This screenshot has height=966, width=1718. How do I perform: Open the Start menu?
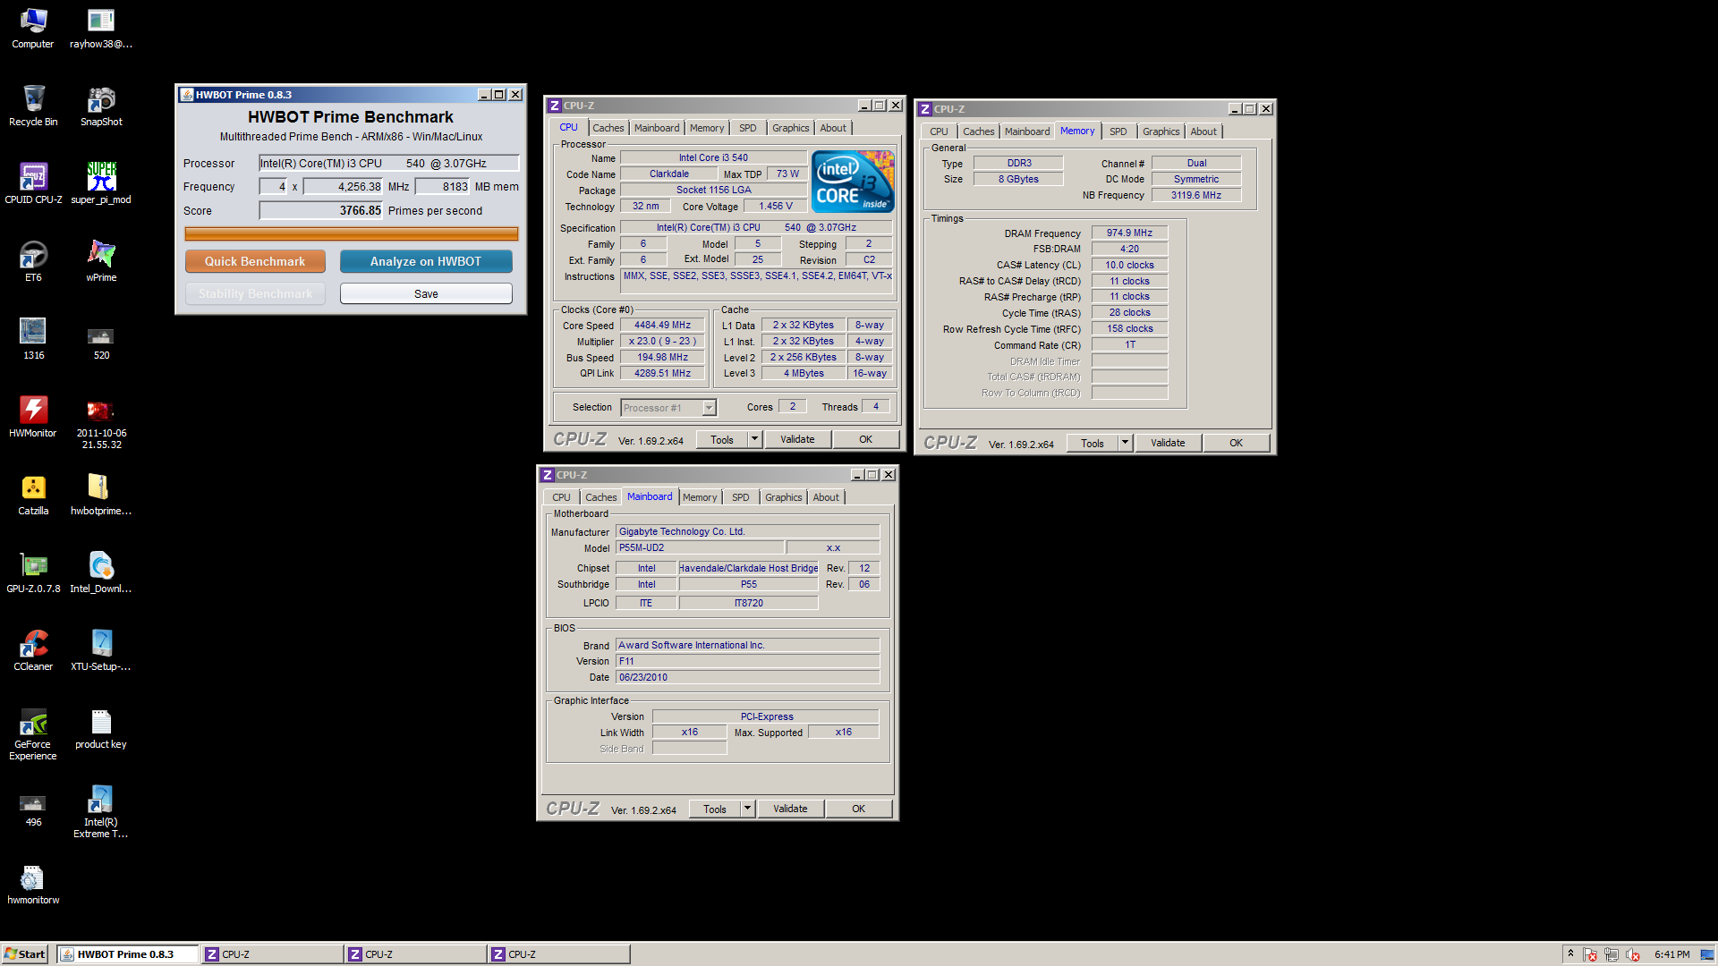click(x=25, y=954)
